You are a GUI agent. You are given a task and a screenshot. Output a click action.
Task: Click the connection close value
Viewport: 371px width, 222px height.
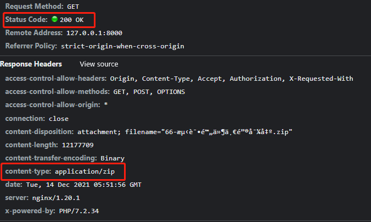point(59,118)
